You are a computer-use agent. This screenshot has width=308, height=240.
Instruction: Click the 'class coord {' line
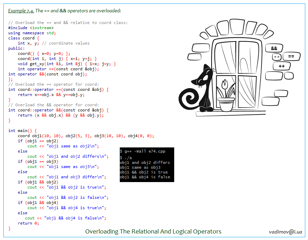[24, 38]
